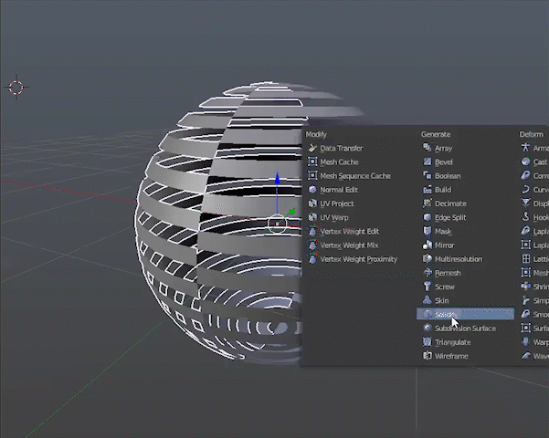Click the Simple Deform modifier icon

coord(525,300)
